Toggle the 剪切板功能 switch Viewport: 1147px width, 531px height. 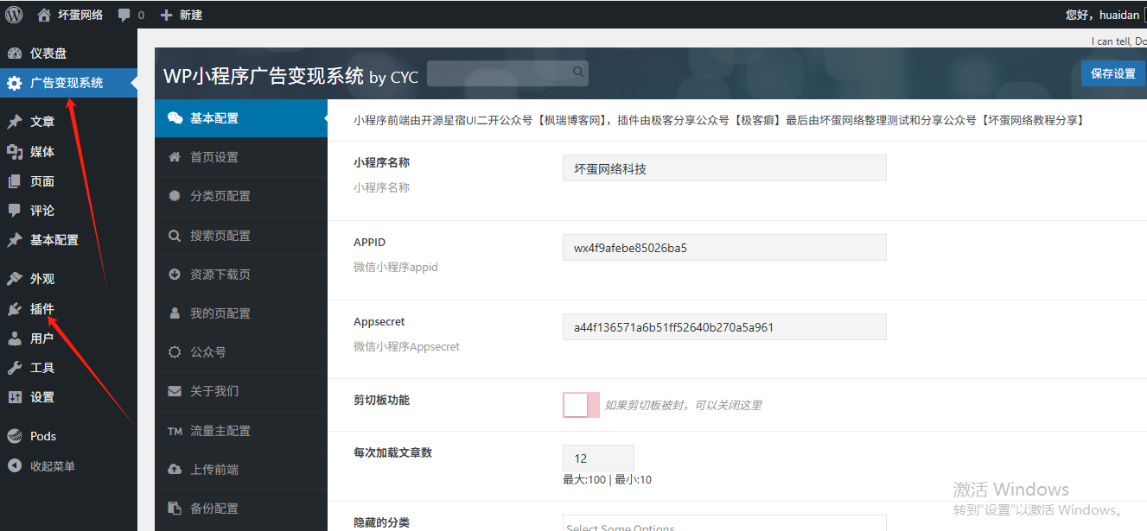[x=581, y=404]
